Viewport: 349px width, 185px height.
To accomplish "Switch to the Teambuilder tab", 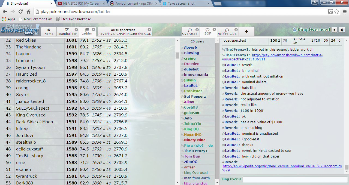I will pyautogui.click(x=67, y=32).
